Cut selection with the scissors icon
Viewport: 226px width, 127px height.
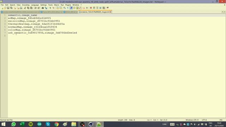[x=25, y=8]
